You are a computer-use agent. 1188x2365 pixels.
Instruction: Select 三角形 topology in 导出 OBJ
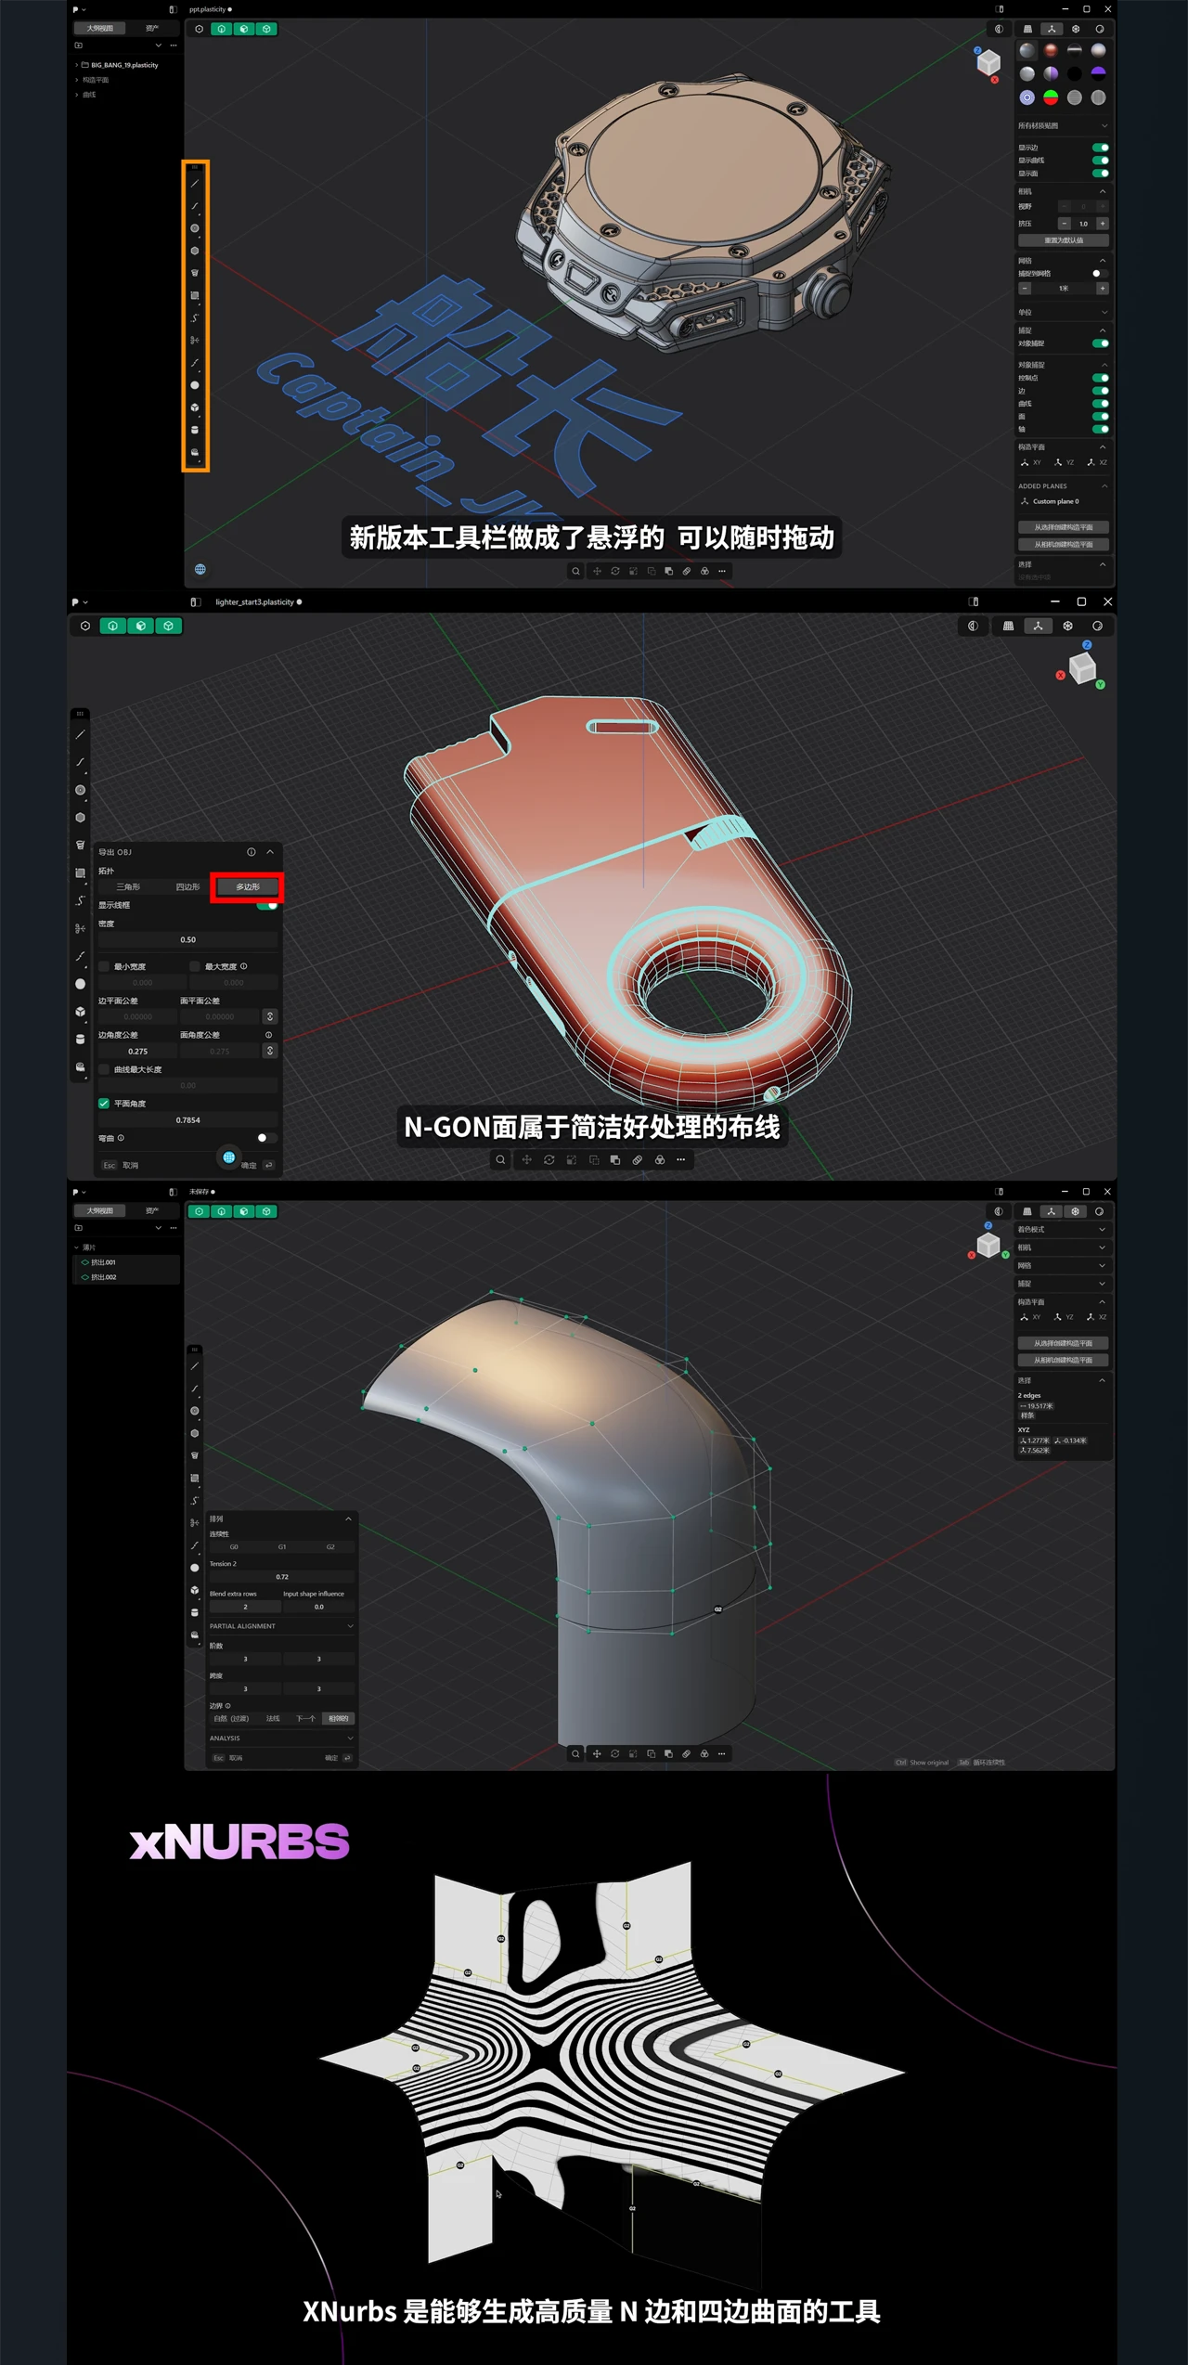coord(128,887)
